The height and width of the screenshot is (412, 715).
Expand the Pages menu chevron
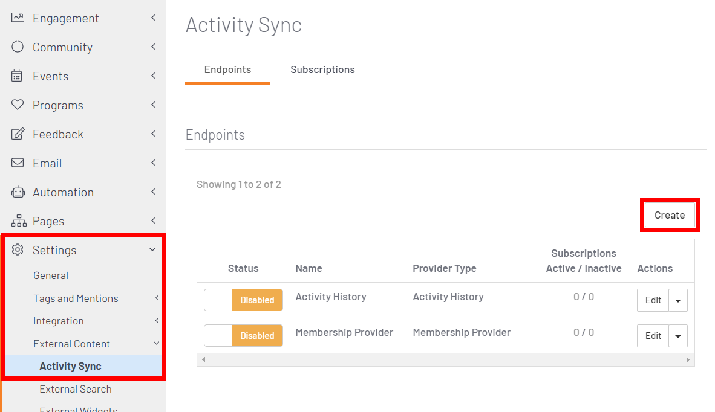click(x=153, y=220)
